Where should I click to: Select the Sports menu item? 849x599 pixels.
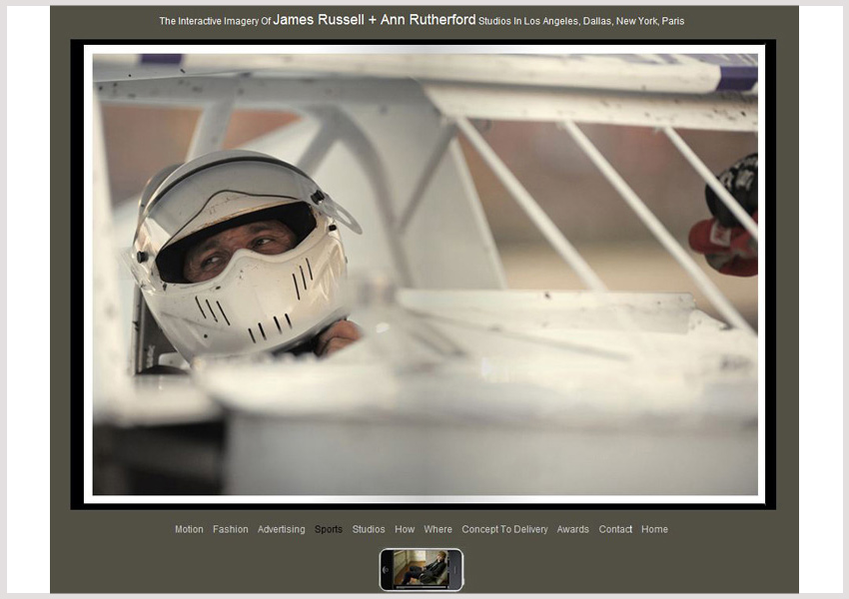pos(329,529)
